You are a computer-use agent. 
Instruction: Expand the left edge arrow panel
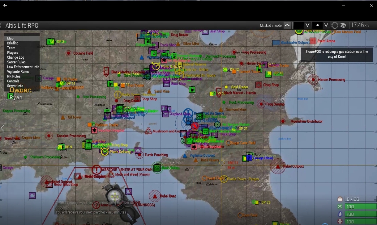[x=2, y=128]
